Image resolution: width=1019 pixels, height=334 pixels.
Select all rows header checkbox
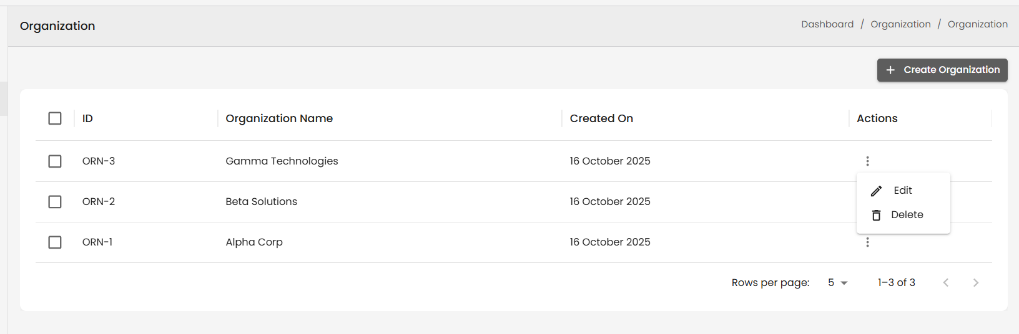(55, 118)
